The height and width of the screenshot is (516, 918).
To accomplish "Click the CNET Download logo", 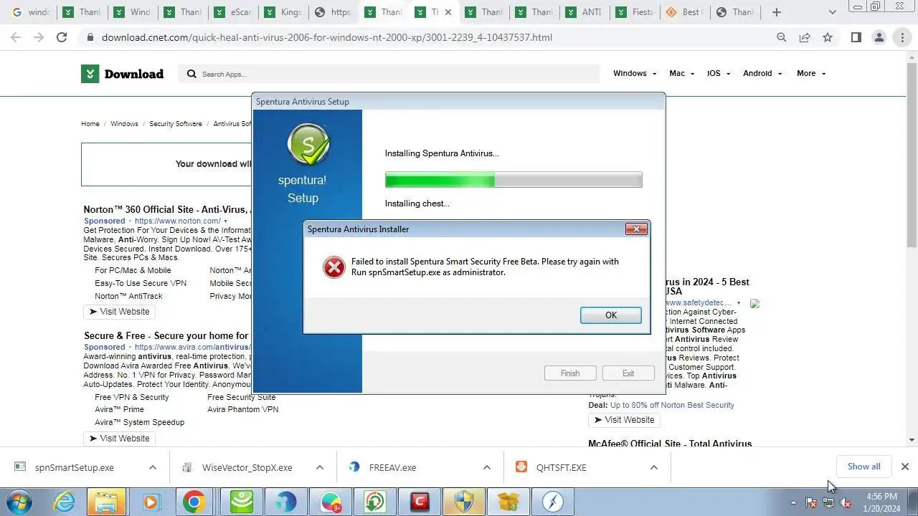I will pyautogui.click(x=122, y=74).
